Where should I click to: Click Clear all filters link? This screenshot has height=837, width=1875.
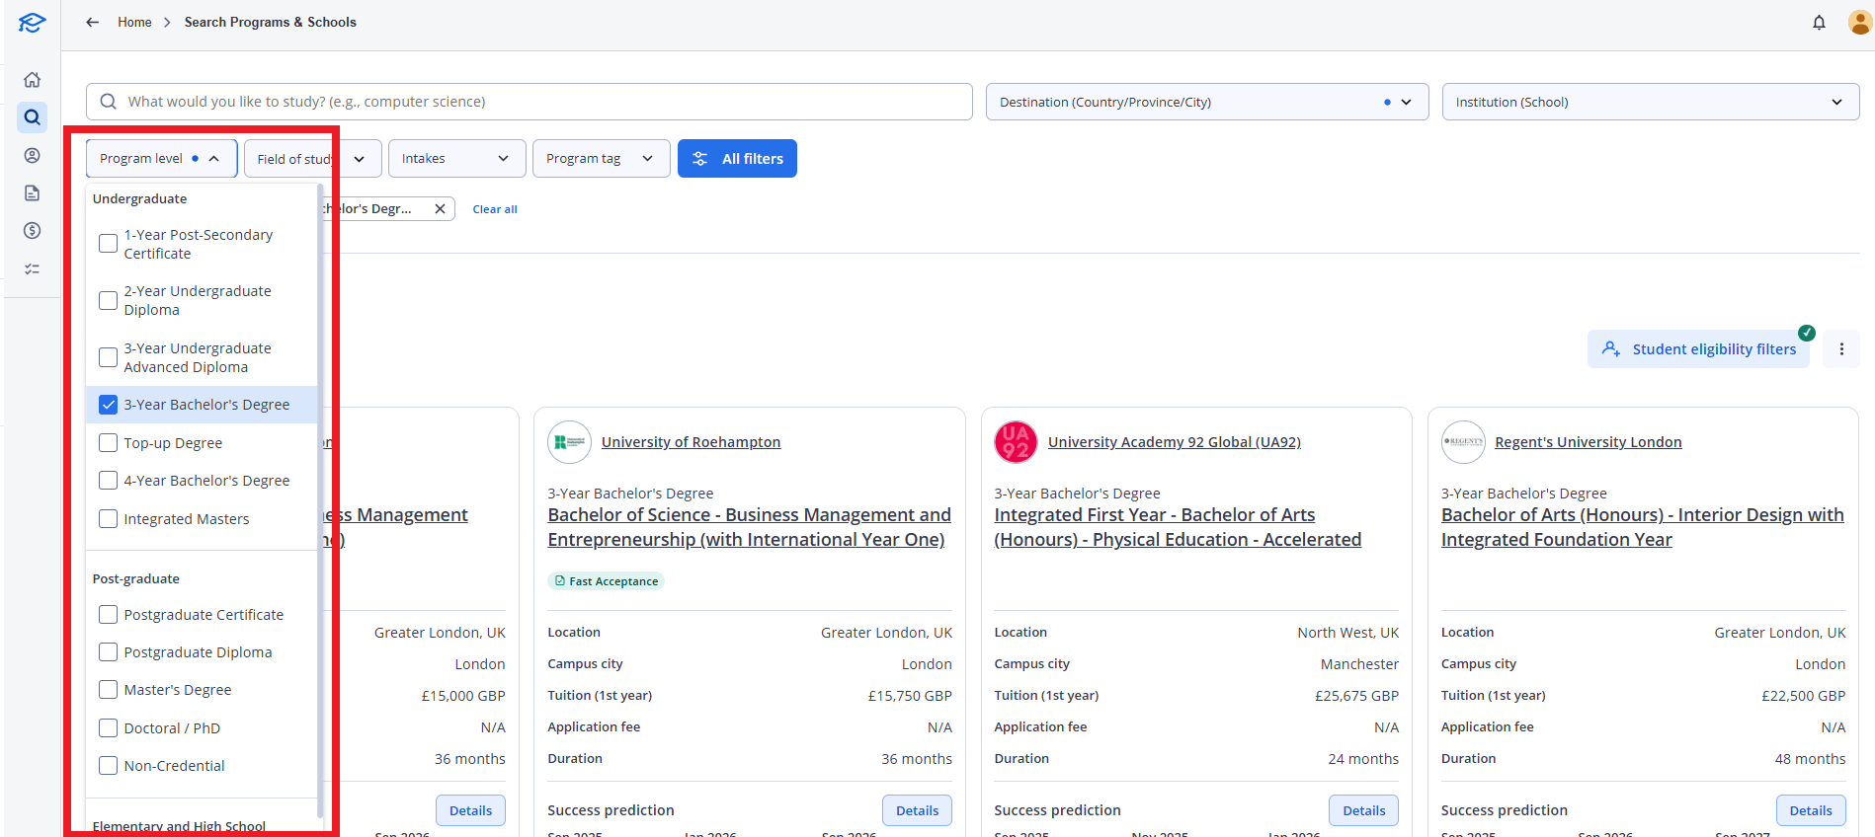click(495, 209)
